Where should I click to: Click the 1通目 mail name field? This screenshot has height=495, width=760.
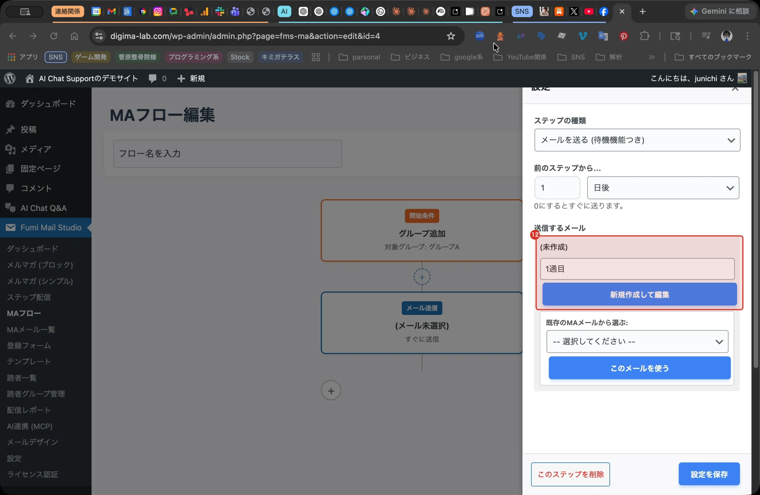point(637,269)
